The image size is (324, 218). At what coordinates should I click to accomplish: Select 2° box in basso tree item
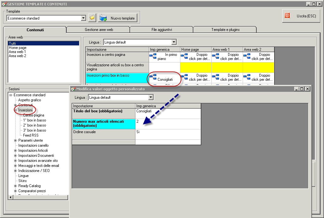(34, 125)
